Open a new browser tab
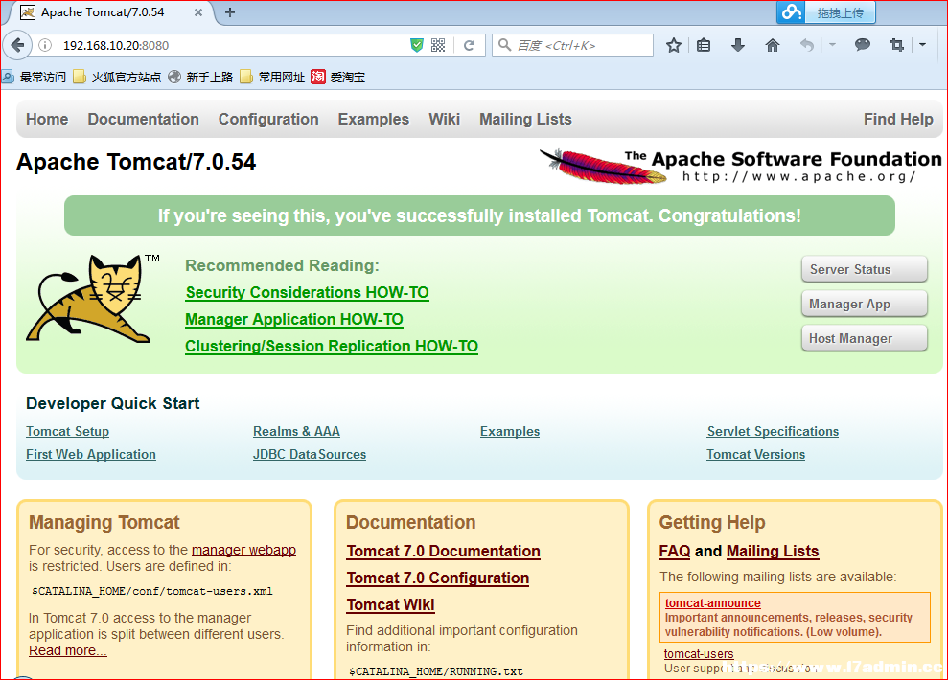 pos(230,12)
